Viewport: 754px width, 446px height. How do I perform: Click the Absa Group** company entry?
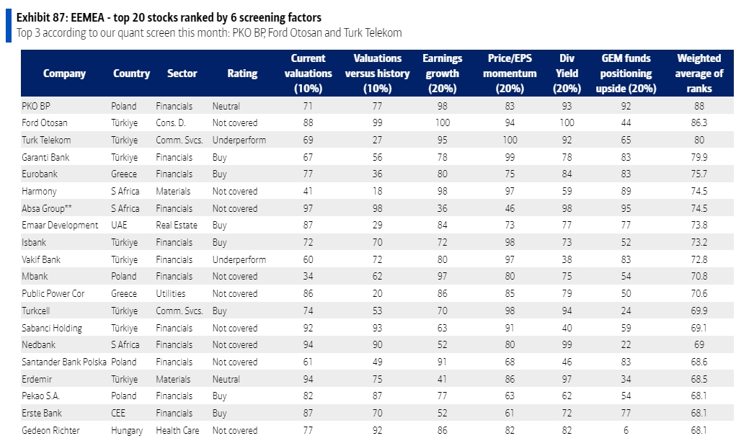[x=47, y=208]
